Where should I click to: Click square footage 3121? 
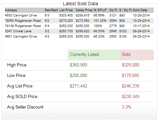coord(113,15)
